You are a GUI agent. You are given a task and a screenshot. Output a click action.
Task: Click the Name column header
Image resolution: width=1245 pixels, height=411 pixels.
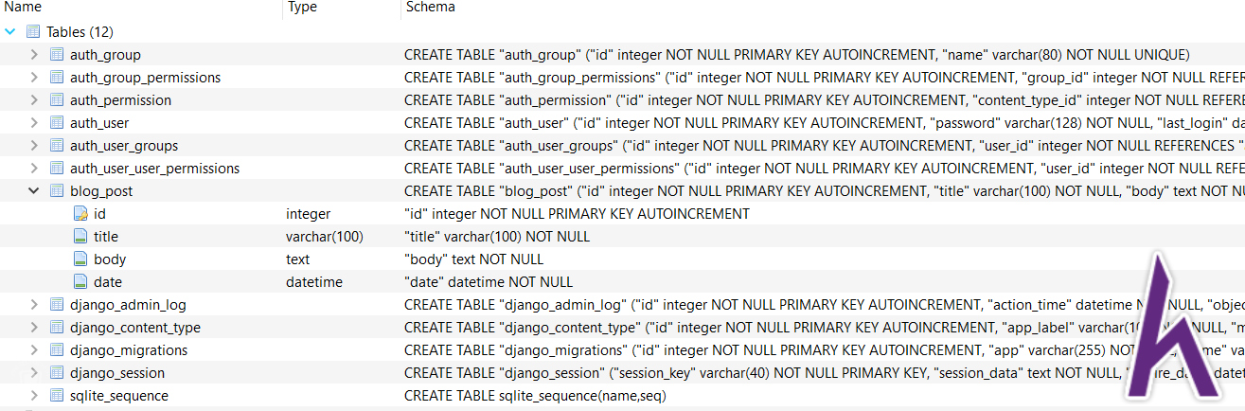pyautogui.click(x=24, y=8)
